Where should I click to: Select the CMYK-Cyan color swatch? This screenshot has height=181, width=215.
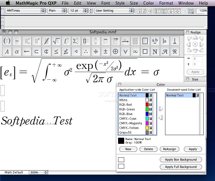[x=147, y=119]
